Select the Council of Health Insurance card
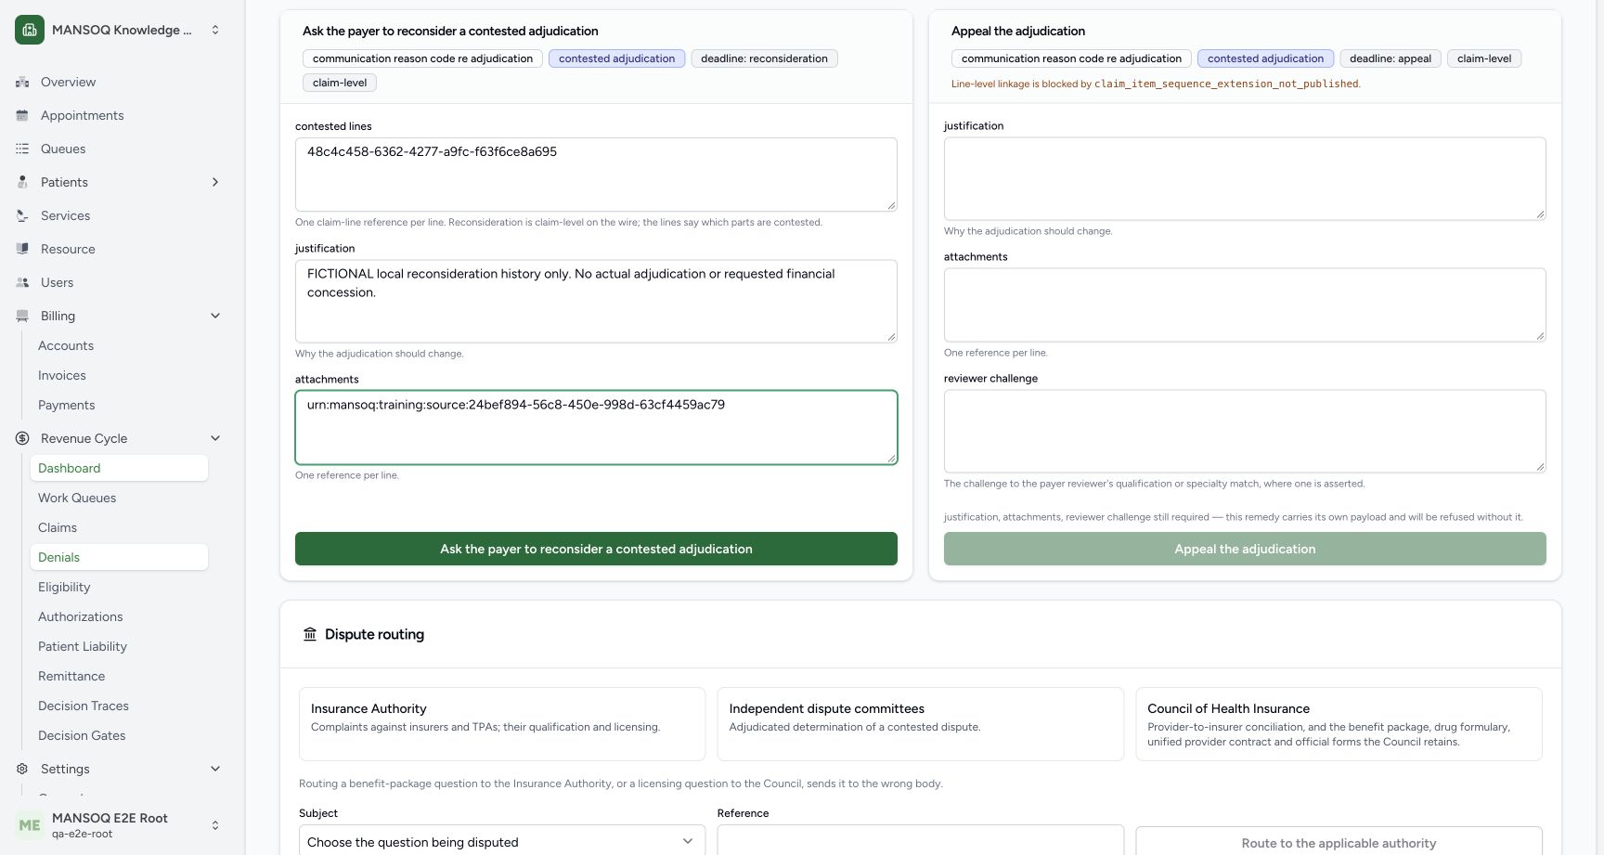The height and width of the screenshot is (855, 1604). click(1339, 724)
